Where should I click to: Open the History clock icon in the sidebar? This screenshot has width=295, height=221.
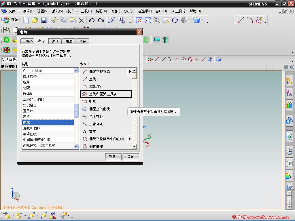pos(289,151)
